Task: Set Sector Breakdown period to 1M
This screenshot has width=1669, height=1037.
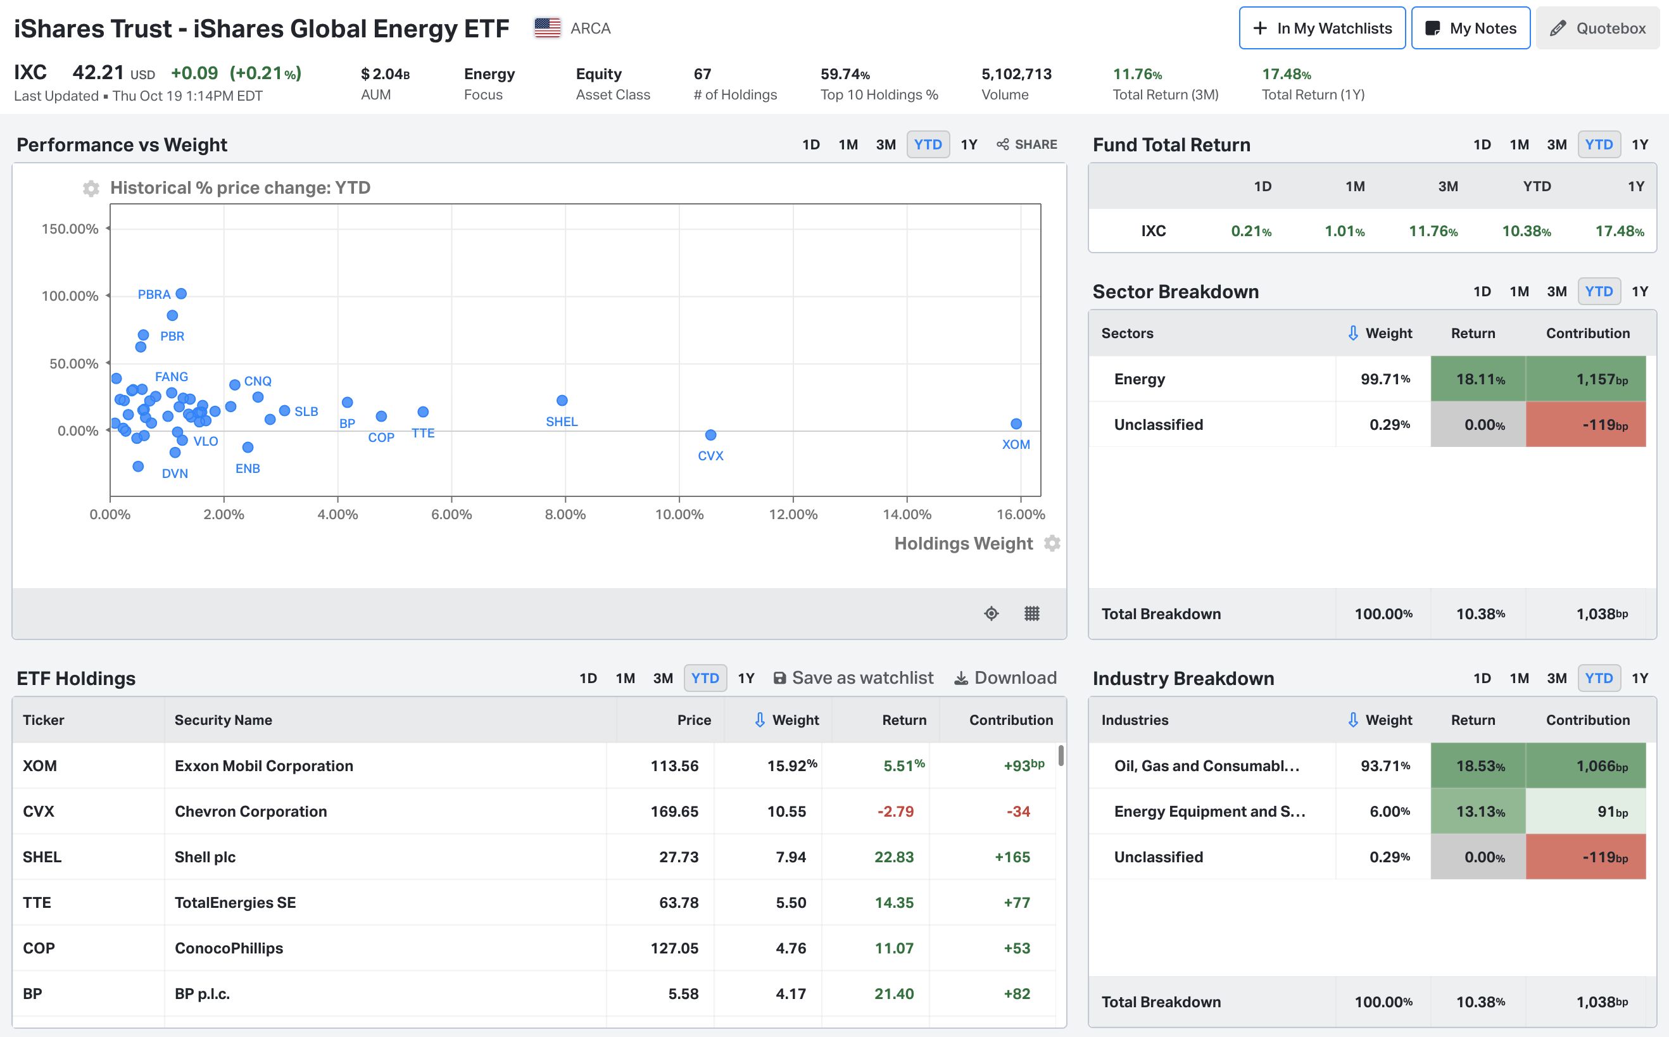Action: click(1519, 291)
